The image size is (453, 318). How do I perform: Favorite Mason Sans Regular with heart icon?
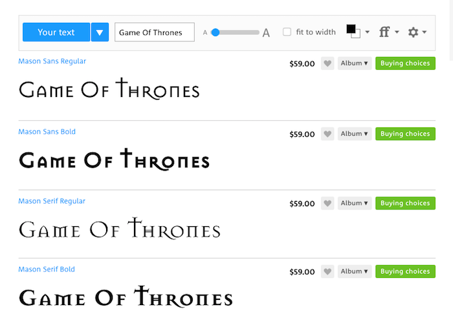pyautogui.click(x=327, y=63)
